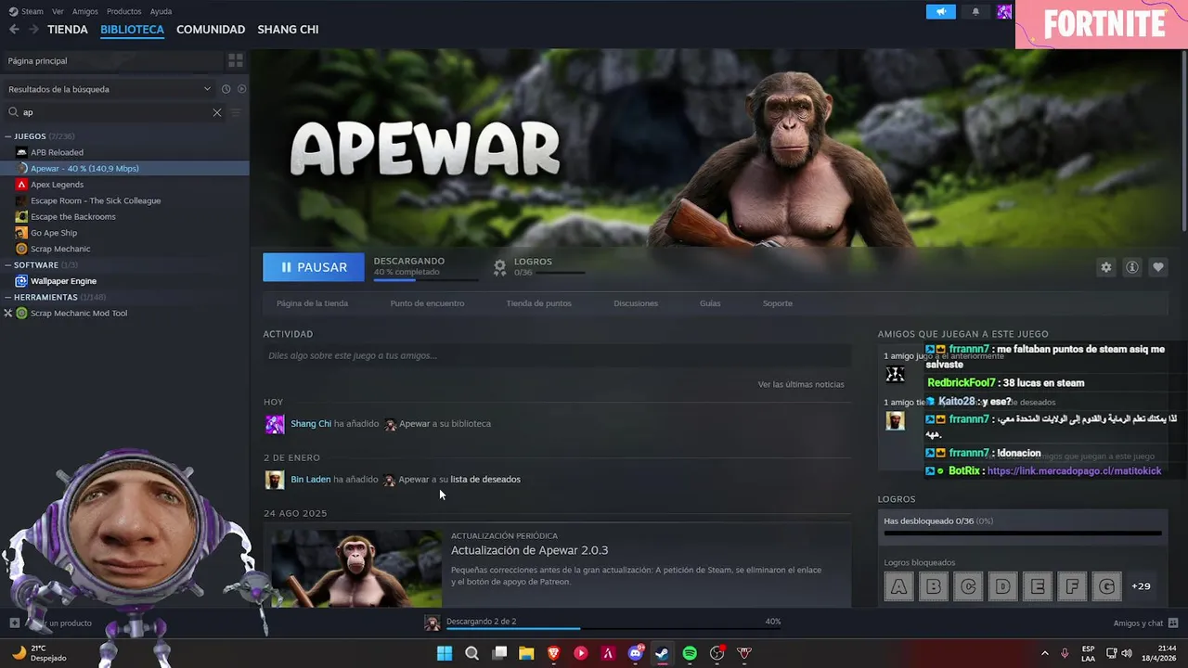Select Apewar downloading entry in library
The width and height of the screenshot is (1188, 668).
[x=124, y=169]
